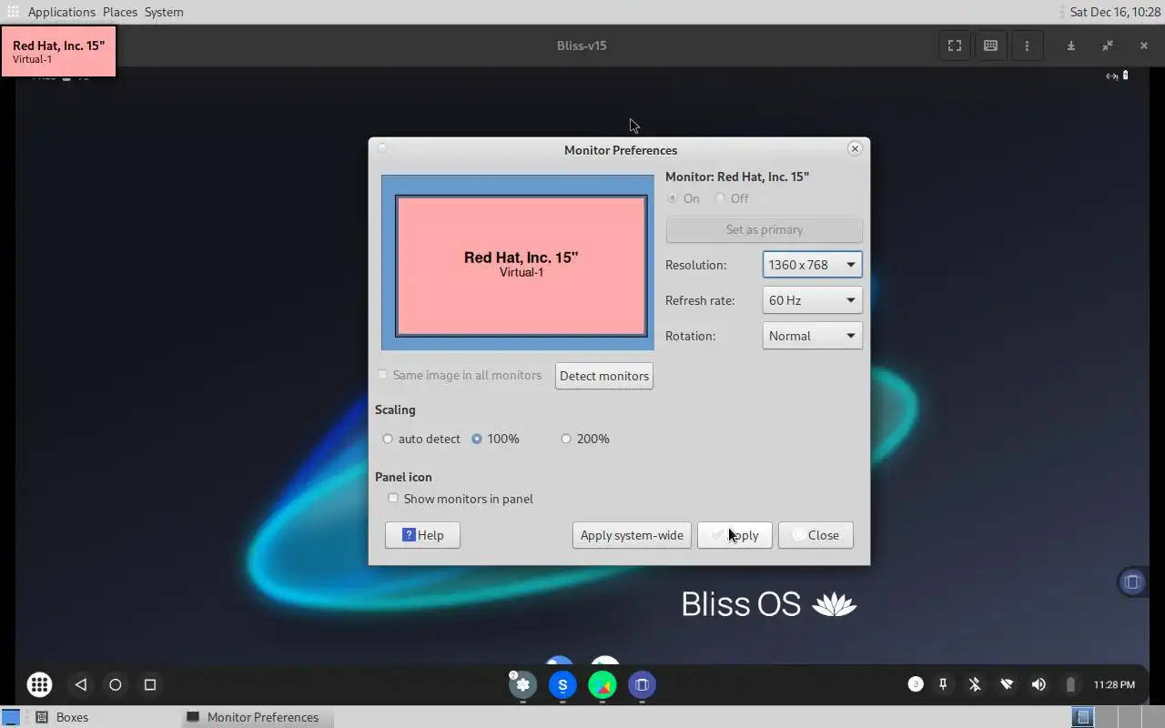Screen dimensions: 1165x728
Task: Switch to Monitor Preferences taskbar entry
Action: (x=258, y=717)
